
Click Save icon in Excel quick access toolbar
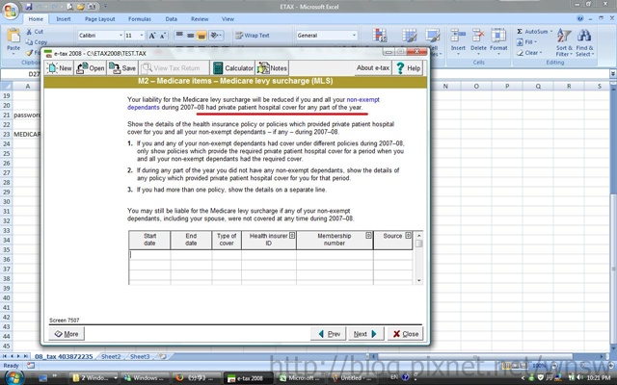coord(29,7)
